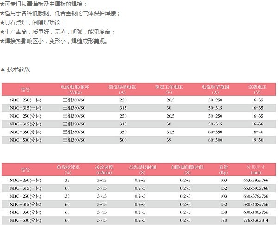Select the 技术参数 section heading text
This screenshot has height=225, width=278.
click(x=19, y=69)
